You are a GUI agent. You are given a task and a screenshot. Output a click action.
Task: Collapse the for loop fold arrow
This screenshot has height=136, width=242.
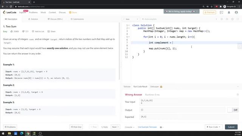[x=129, y=37]
